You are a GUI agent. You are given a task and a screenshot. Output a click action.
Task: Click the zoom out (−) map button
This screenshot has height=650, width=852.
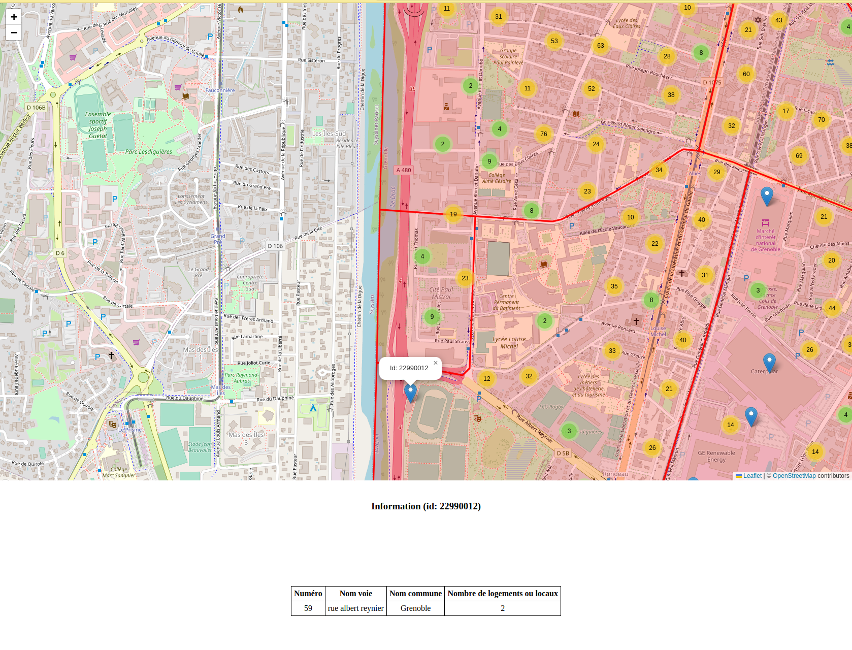click(14, 32)
